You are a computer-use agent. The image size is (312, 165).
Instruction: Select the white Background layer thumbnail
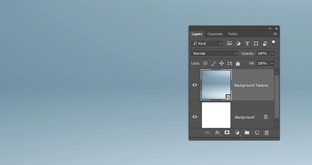(216, 115)
